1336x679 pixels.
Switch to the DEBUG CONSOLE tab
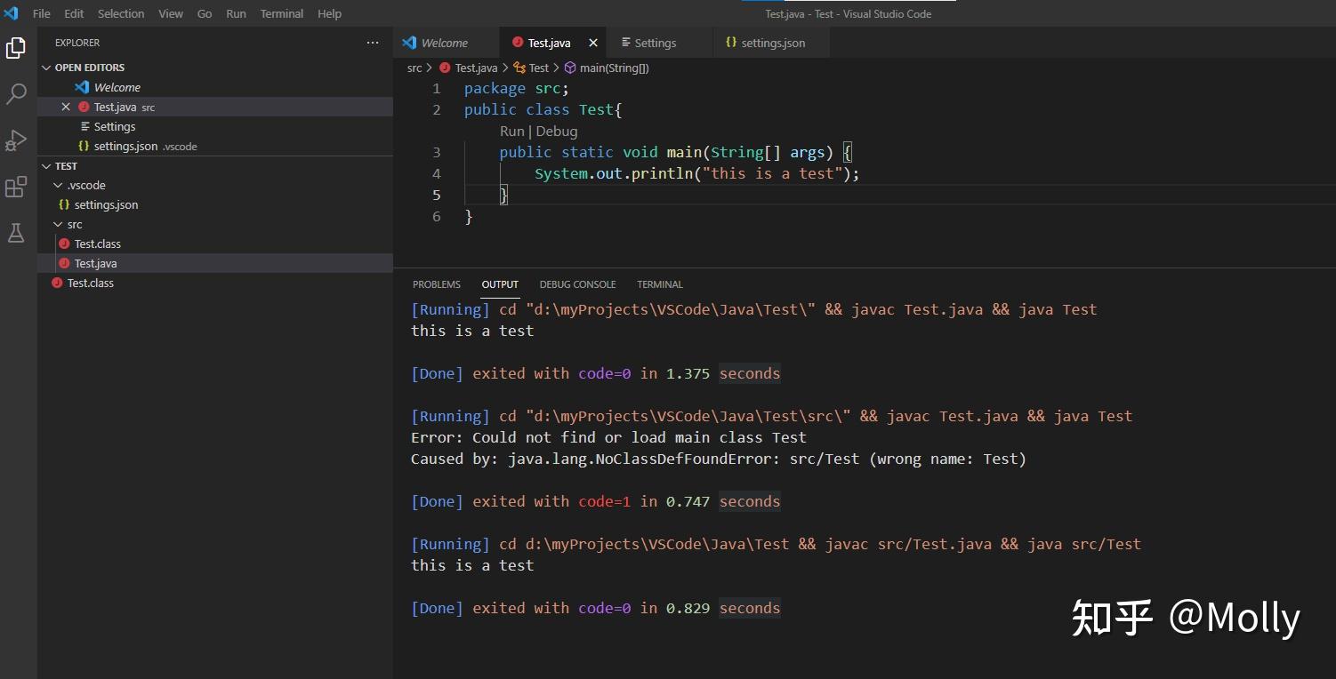pyautogui.click(x=577, y=284)
